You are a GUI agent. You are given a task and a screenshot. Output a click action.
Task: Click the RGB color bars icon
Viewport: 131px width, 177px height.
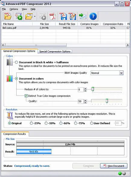coord(10,79)
